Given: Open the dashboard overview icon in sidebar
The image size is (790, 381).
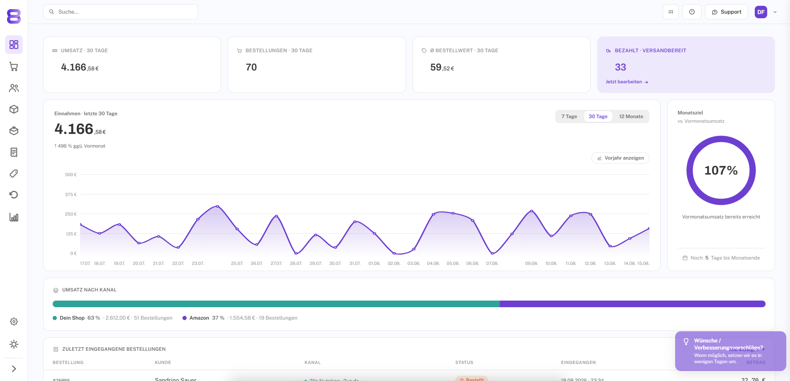Looking at the screenshot, I should 14,44.
